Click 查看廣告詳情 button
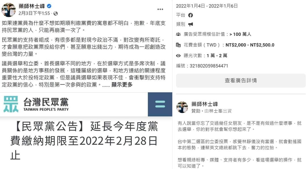 coord(241,80)
